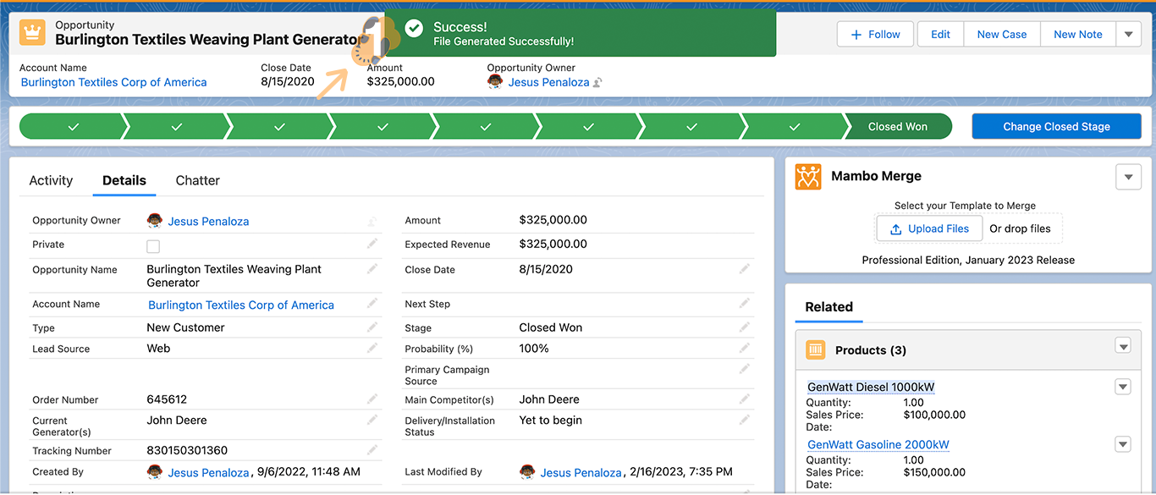Click the Mambo Merge logo icon
This screenshot has height=495, width=1156.
pyautogui.click(x=808, y=176)
